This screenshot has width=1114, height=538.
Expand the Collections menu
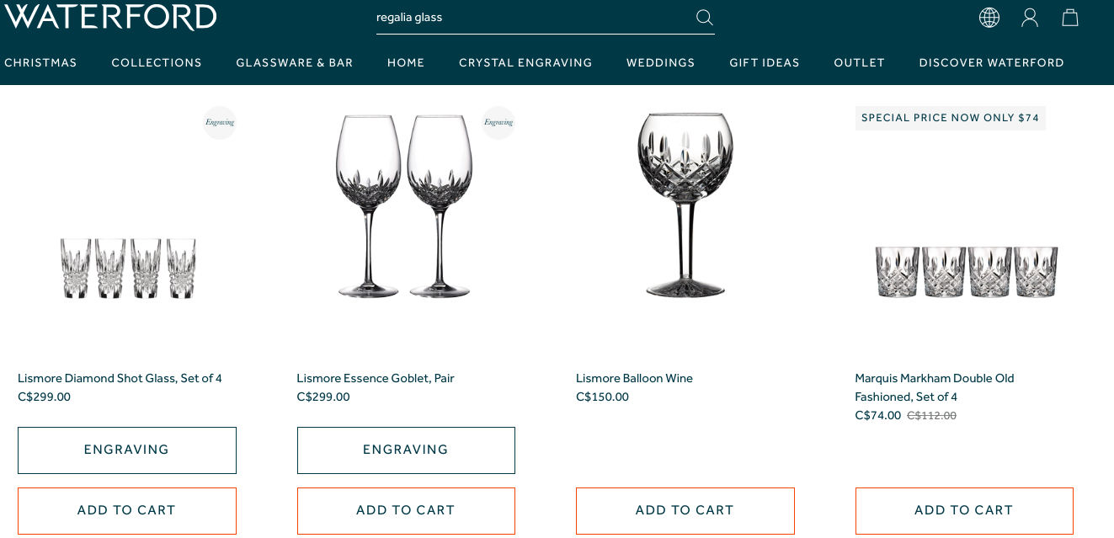[157, 63]
